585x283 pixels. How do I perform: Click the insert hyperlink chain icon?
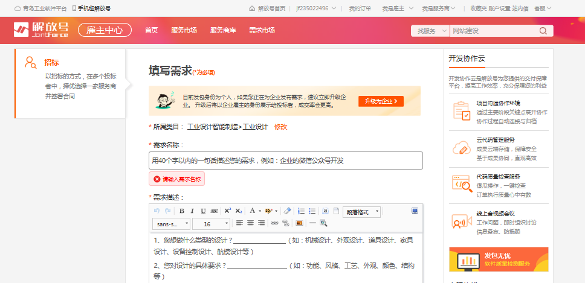click(274, 223)
